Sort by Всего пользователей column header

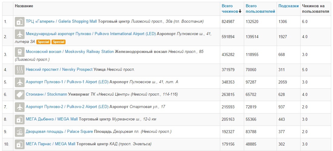point(260,8)
